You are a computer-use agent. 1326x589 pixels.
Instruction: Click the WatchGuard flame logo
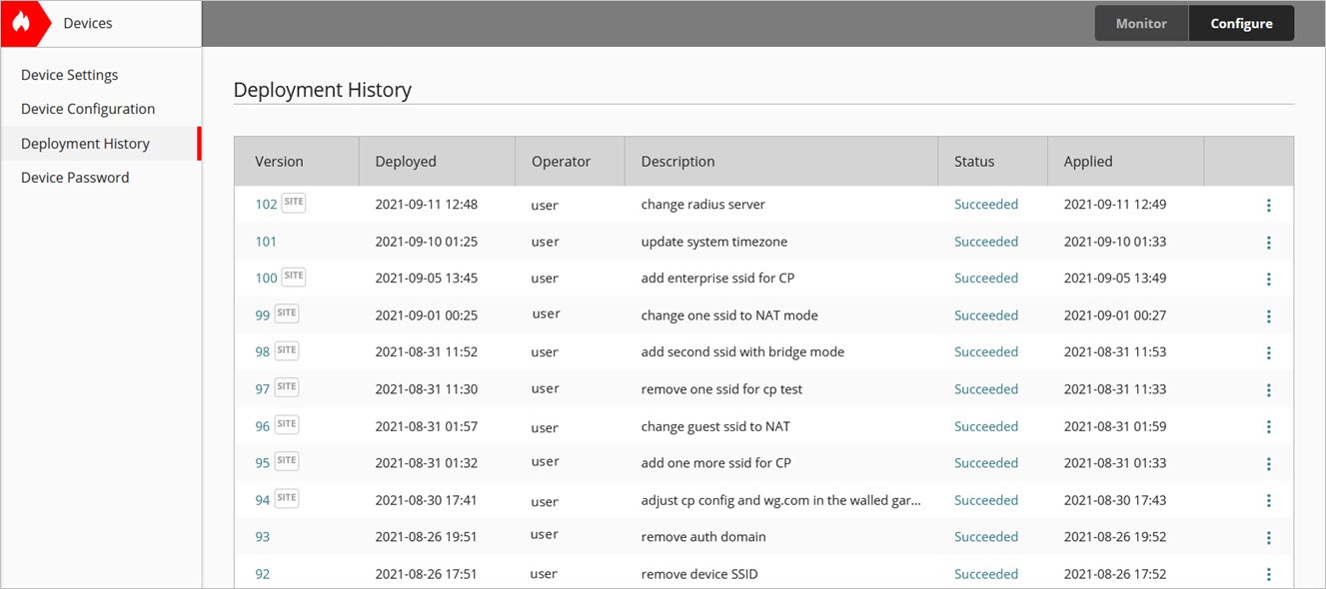24,22
